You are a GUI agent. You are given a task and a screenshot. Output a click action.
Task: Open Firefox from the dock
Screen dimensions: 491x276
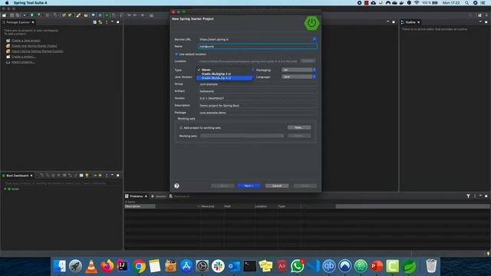click(x=107, y=266)
